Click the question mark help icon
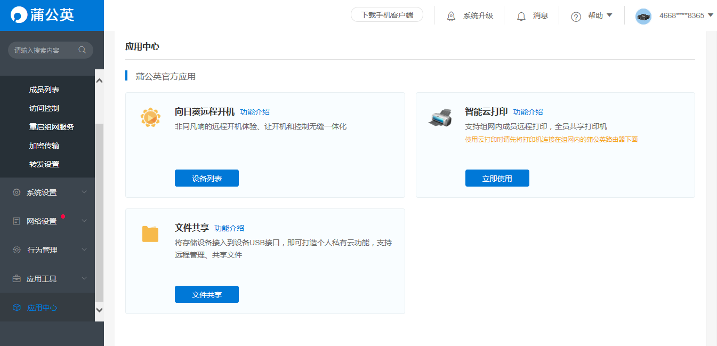Viewport: 717px width, 346px height. 576,17
